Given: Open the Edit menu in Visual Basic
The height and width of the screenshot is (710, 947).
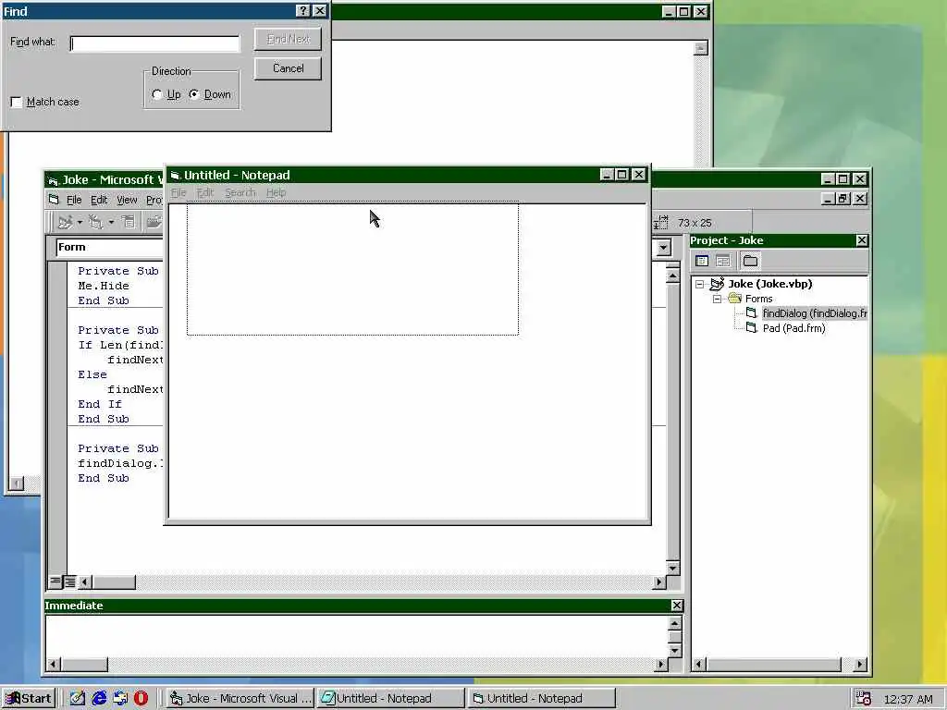Looking at the screenshot, I should click(99, 200).
